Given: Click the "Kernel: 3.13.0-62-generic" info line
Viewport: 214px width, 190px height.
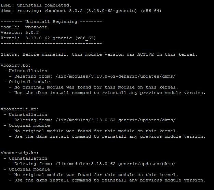Looking at the screenshot, I should point(48,38).
